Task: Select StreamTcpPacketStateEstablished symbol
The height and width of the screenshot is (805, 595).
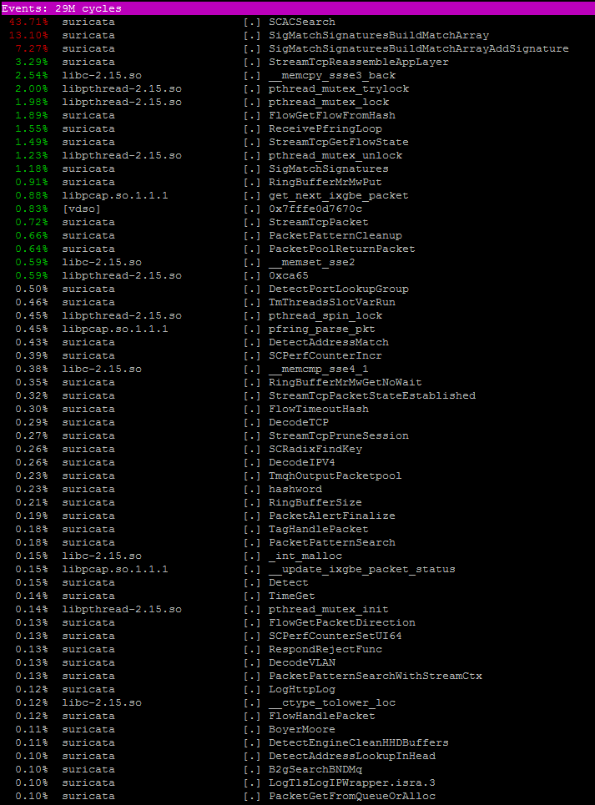Action: click(x=372, y=395)
